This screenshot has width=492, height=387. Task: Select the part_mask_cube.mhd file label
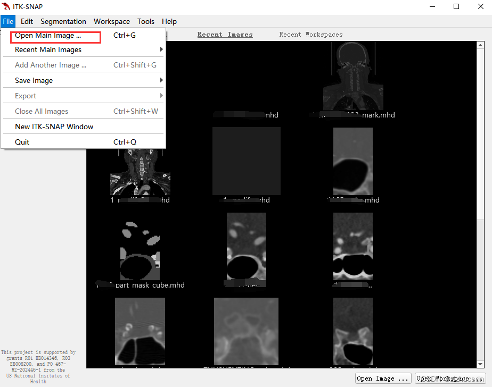pos(141,285)
